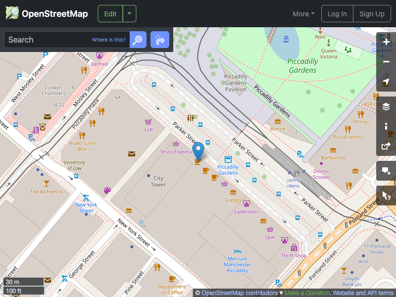Activate Query Features cursor icon
Screen dimensions: 396x297
click(x=386, y=196)
